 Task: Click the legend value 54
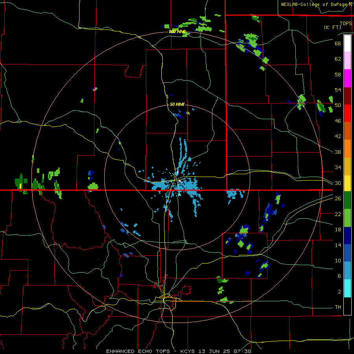[x=338, y=90]
